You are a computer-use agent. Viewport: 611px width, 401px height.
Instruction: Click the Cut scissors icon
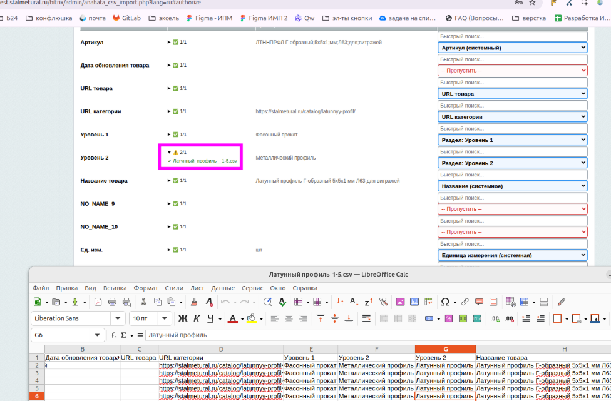tap(143, 302)
